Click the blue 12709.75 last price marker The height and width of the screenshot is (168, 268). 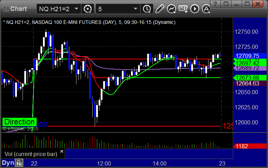(250, 56)
